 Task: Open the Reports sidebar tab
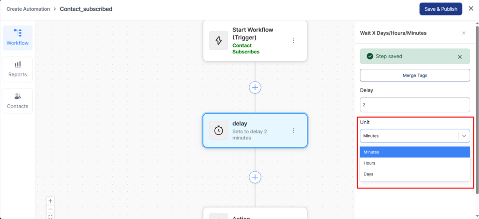[17, 69]
